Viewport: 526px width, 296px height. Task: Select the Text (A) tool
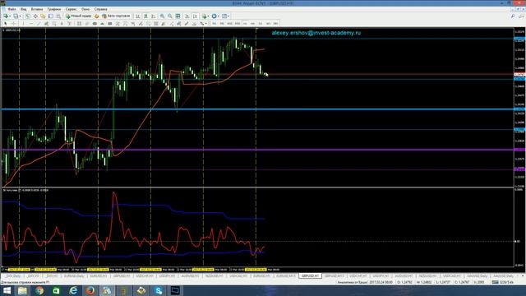(62, 24)
